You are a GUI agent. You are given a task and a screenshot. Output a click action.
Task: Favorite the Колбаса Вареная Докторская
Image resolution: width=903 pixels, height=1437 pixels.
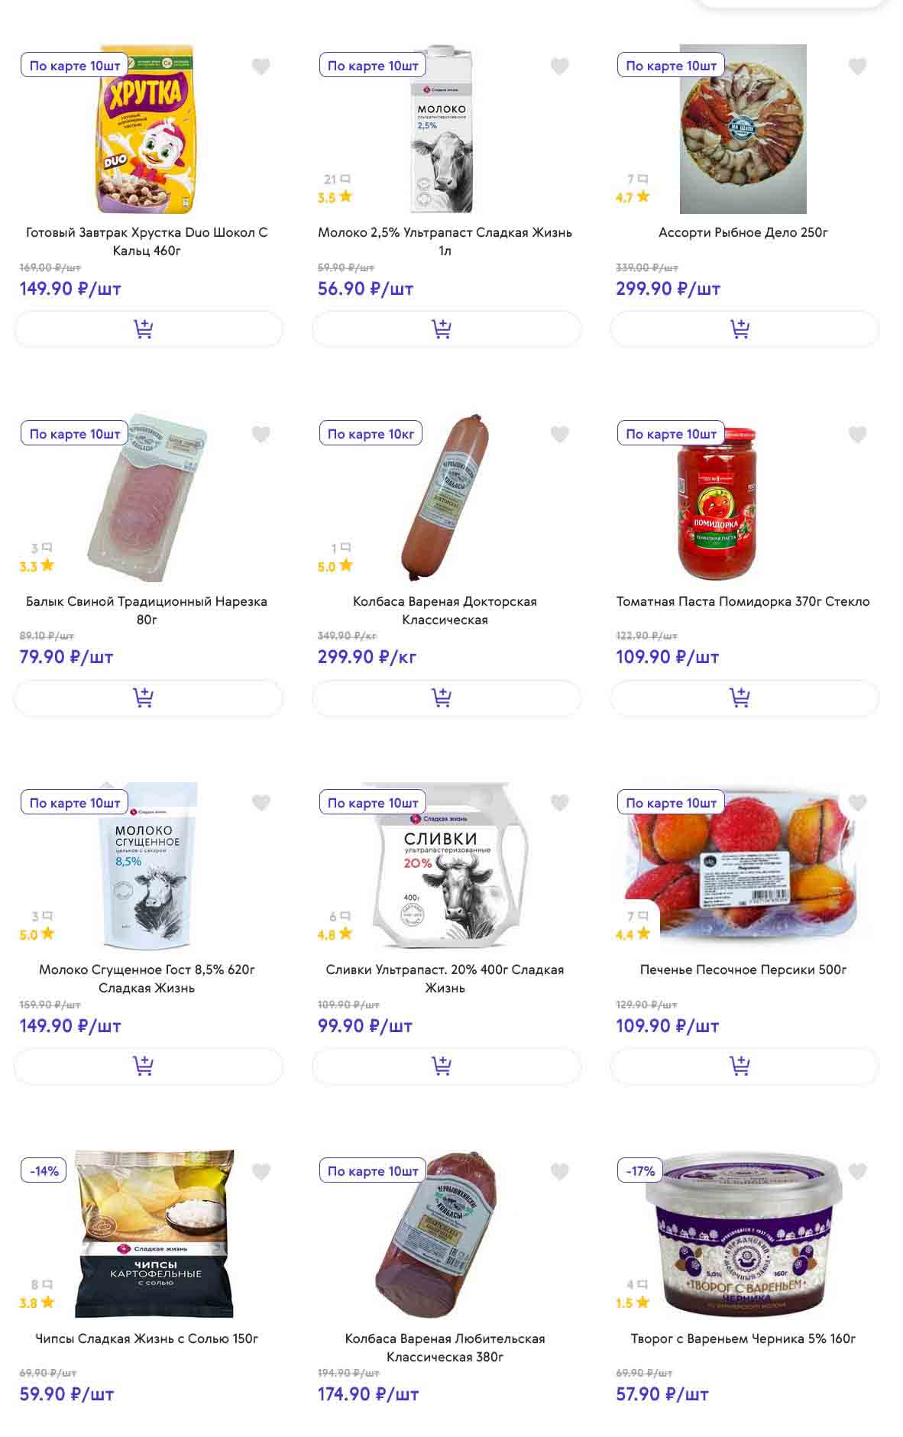coord(559,435)
